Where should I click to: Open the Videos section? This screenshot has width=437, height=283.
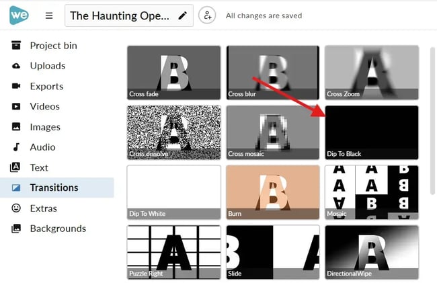[x=44, y=106]
